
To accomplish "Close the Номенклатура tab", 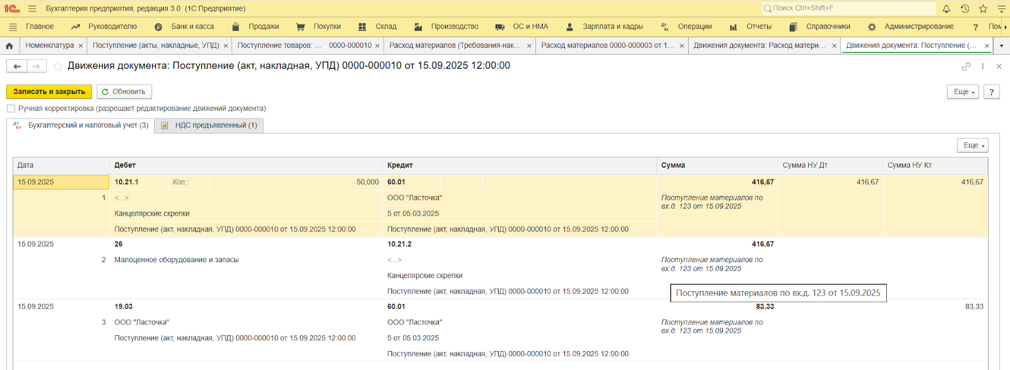I will coord(80,46).
